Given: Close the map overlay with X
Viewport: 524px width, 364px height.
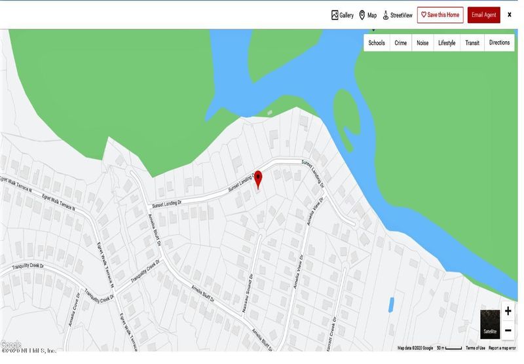Looking at the screenshot, I should coord(510,14).
